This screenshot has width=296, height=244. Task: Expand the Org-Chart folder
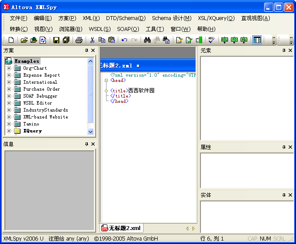click(x=9, y=68)
